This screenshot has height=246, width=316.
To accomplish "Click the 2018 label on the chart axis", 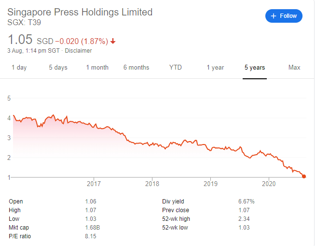I will [x=152, y=184].
